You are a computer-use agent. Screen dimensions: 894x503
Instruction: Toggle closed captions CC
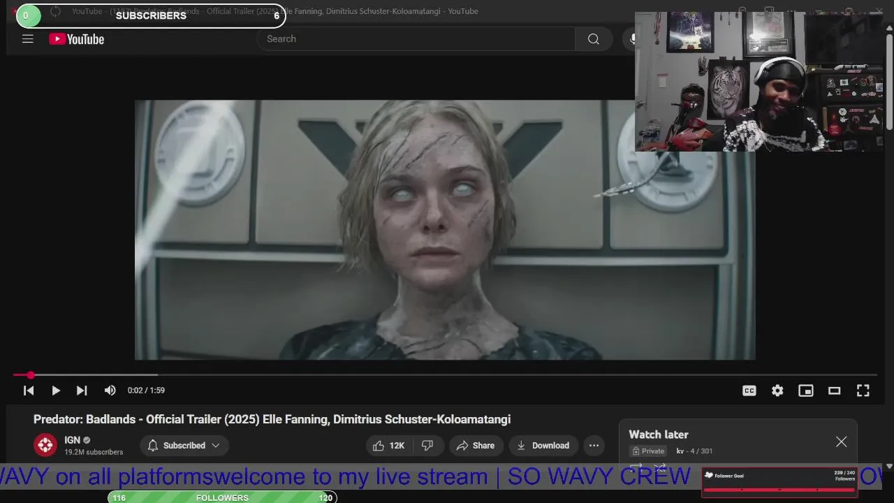tap(749, 391)
